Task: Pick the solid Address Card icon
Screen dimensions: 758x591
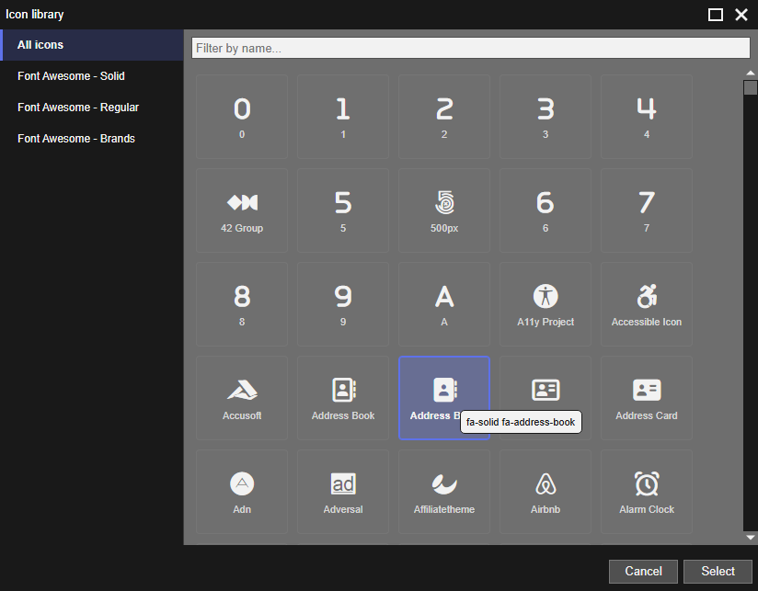Action: pyautogui.click(x=647, y=398)
